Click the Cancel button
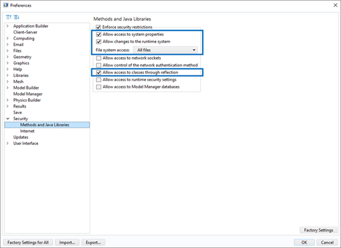This screenshot has width=341, height=248. pos(327,242)
